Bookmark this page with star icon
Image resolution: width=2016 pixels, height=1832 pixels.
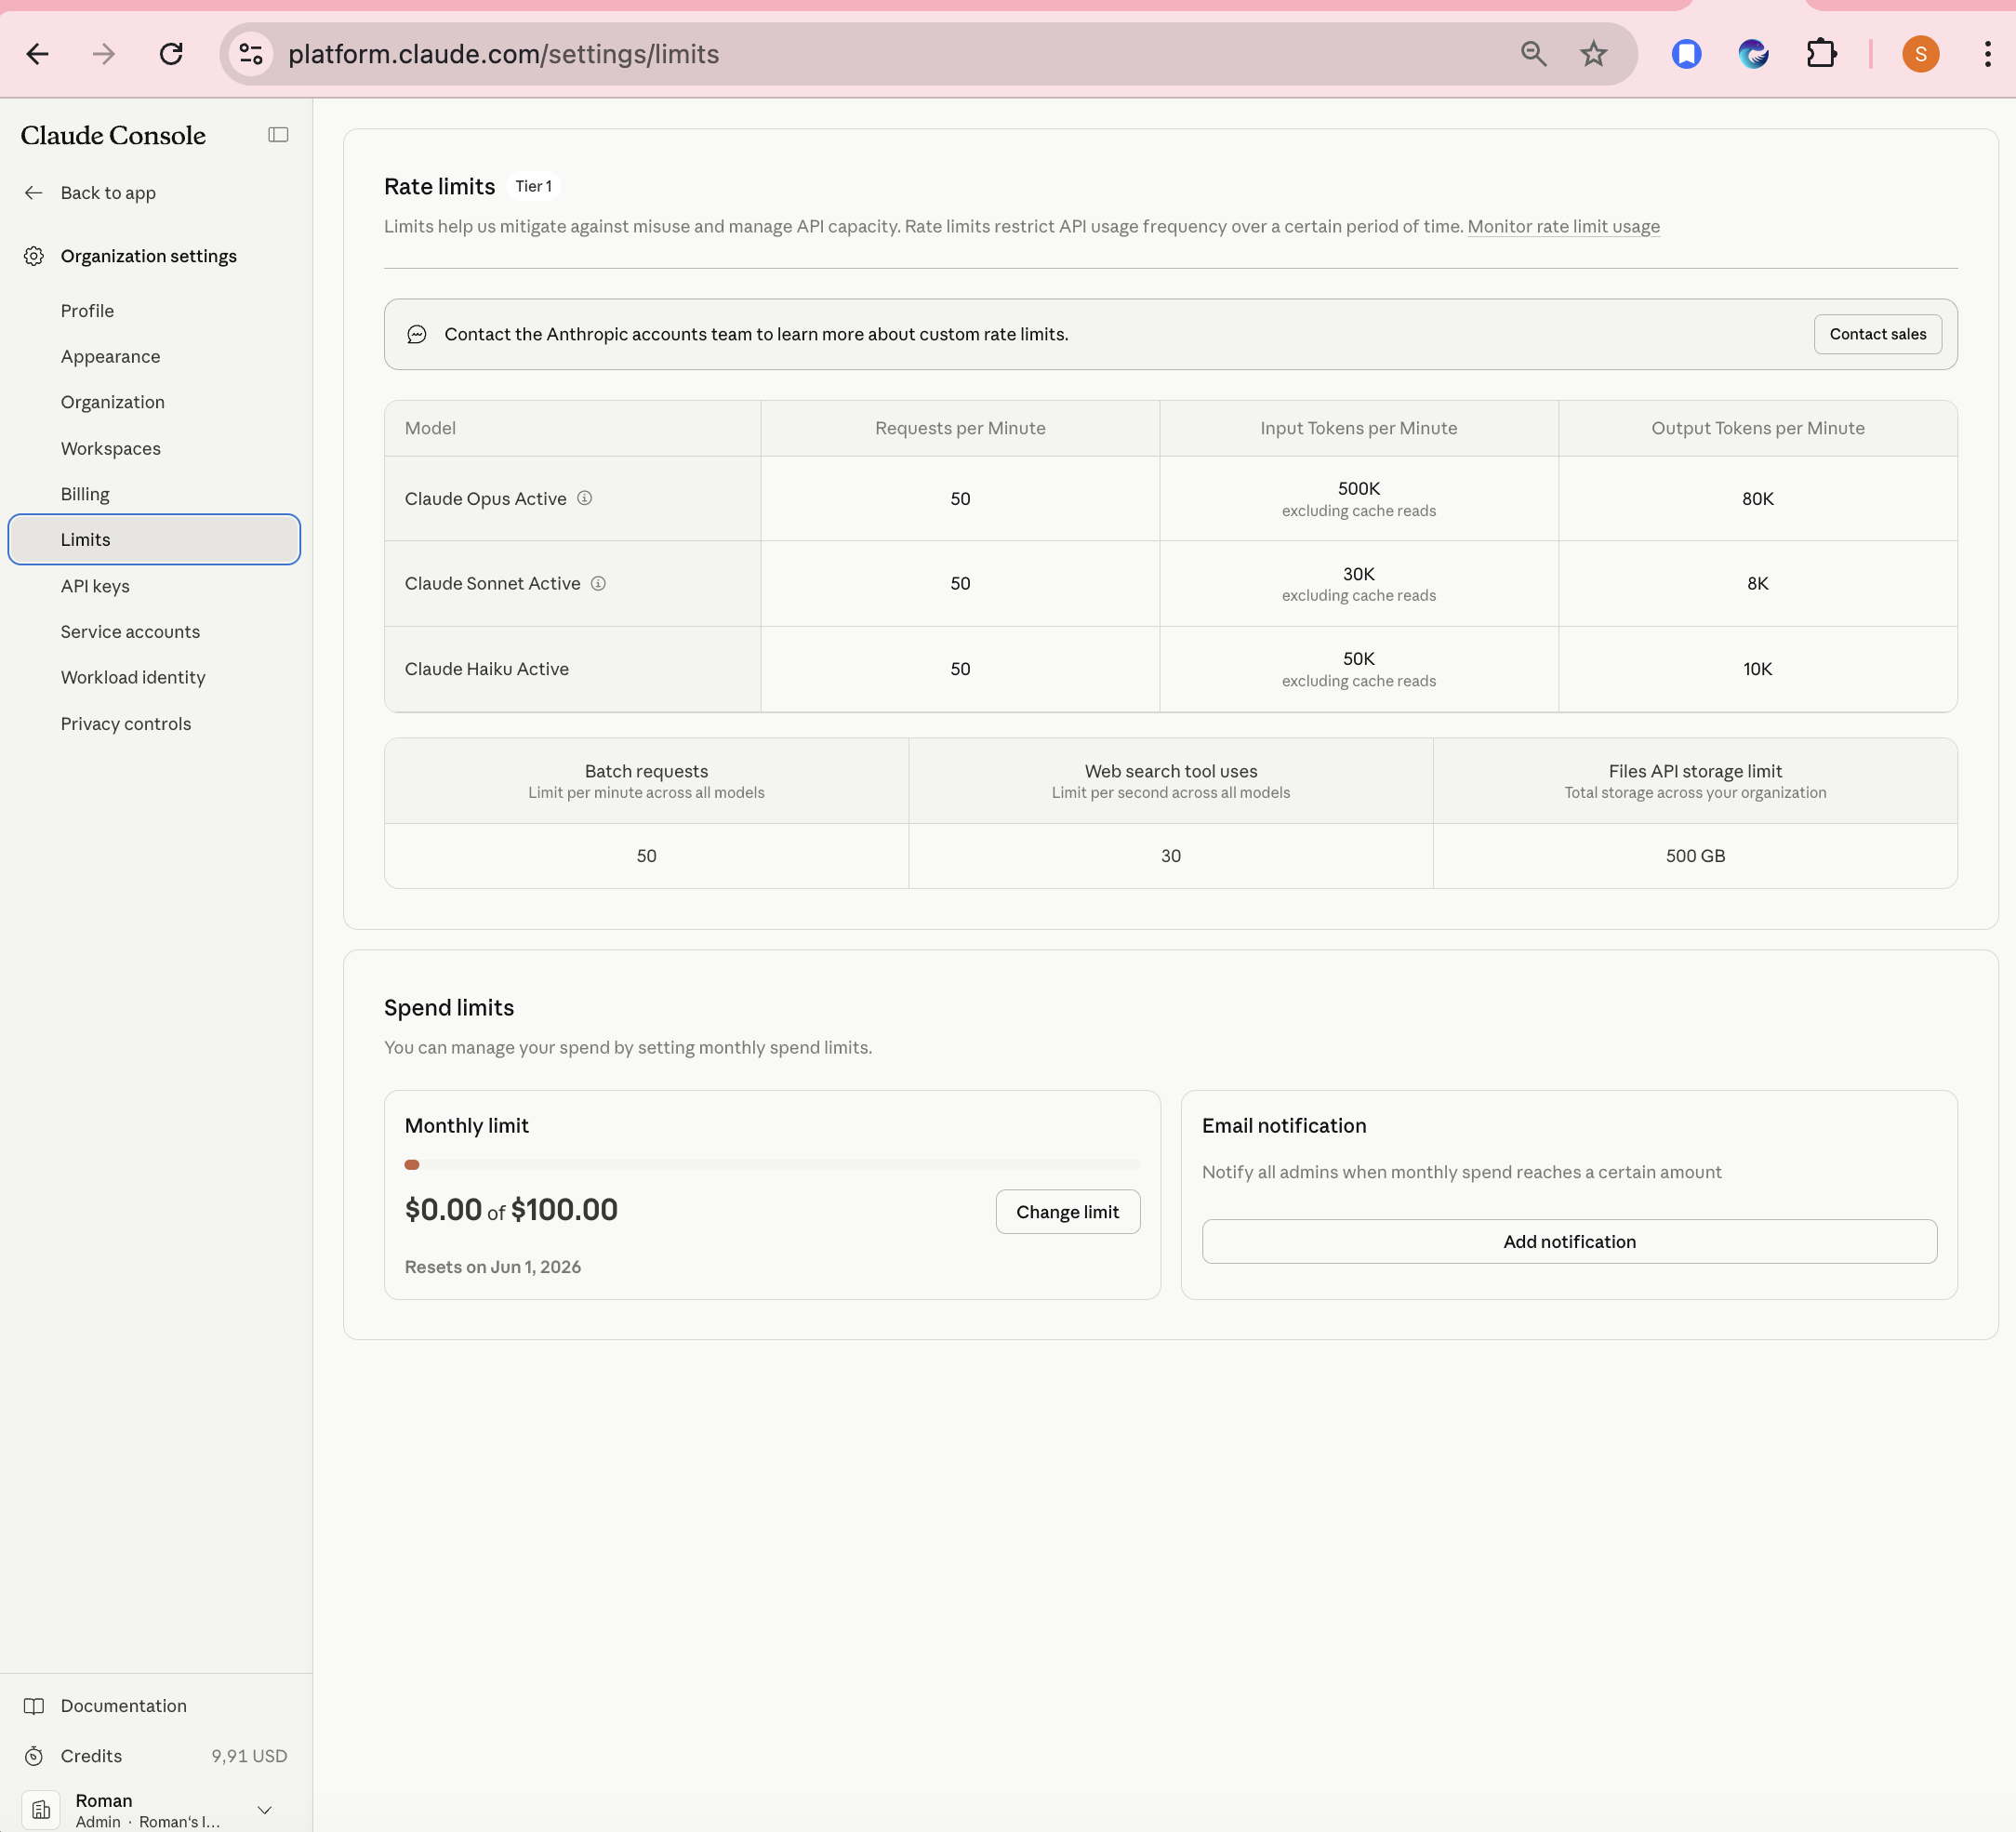pos(1594,54)
